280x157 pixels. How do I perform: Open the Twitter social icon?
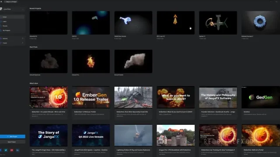(6, 150)
